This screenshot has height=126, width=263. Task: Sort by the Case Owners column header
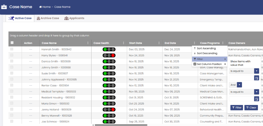(237, 43)
